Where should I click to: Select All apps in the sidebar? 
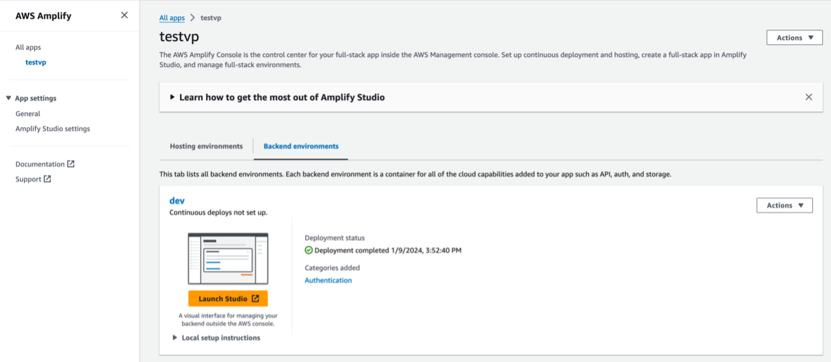[x=28, y=47]
